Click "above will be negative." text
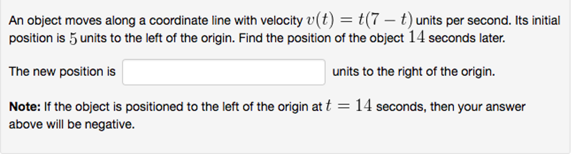583x154 pixels. point(72,125)
